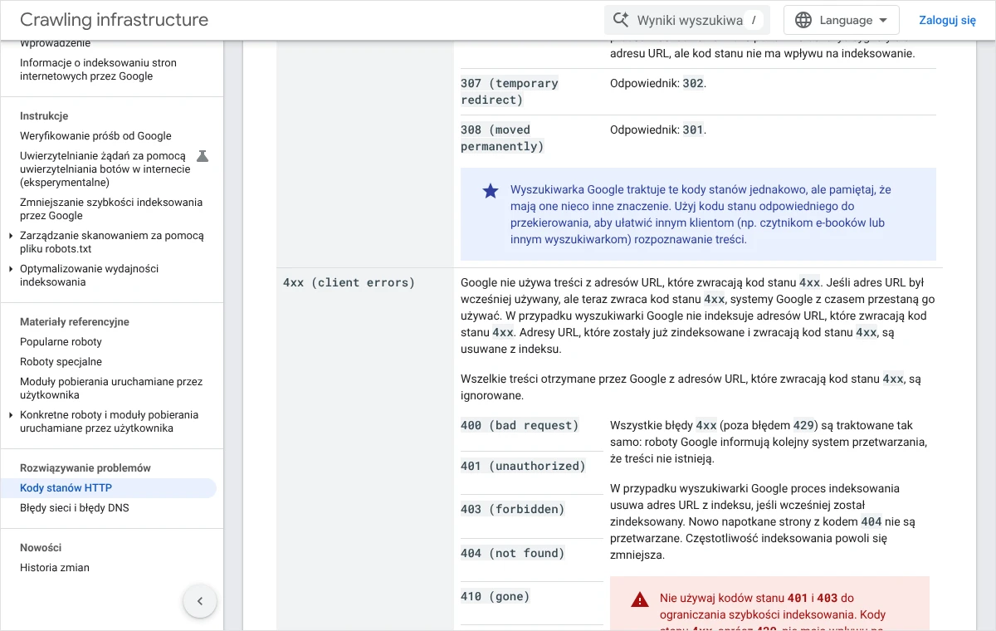Click the Zaloguj się link
This screenshot has height=631, width=996.
947,20
